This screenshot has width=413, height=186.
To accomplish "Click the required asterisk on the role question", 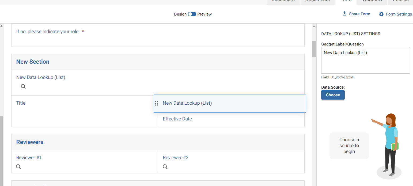I will tap(83, 31).
